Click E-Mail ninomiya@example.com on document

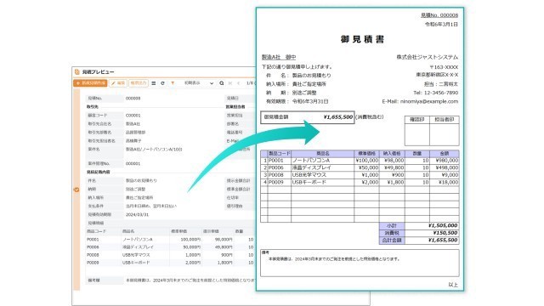pyautogui.click(x=420, y=101)
